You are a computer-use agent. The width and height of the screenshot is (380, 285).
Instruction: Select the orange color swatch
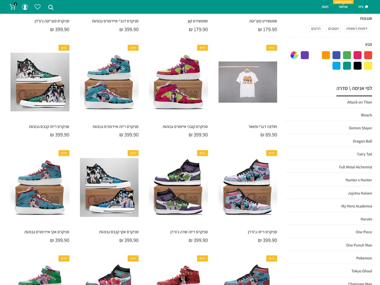(326, 55)
